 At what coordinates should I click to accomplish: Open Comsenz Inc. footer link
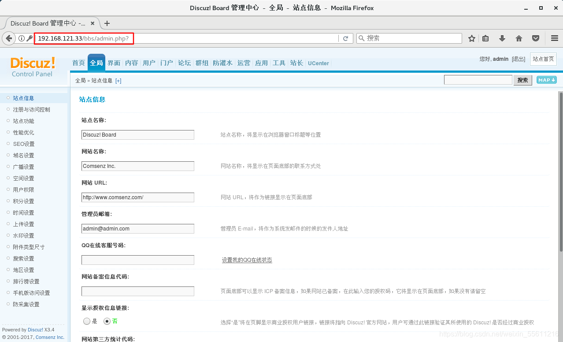pyautogui.click(x=50, y=337)
